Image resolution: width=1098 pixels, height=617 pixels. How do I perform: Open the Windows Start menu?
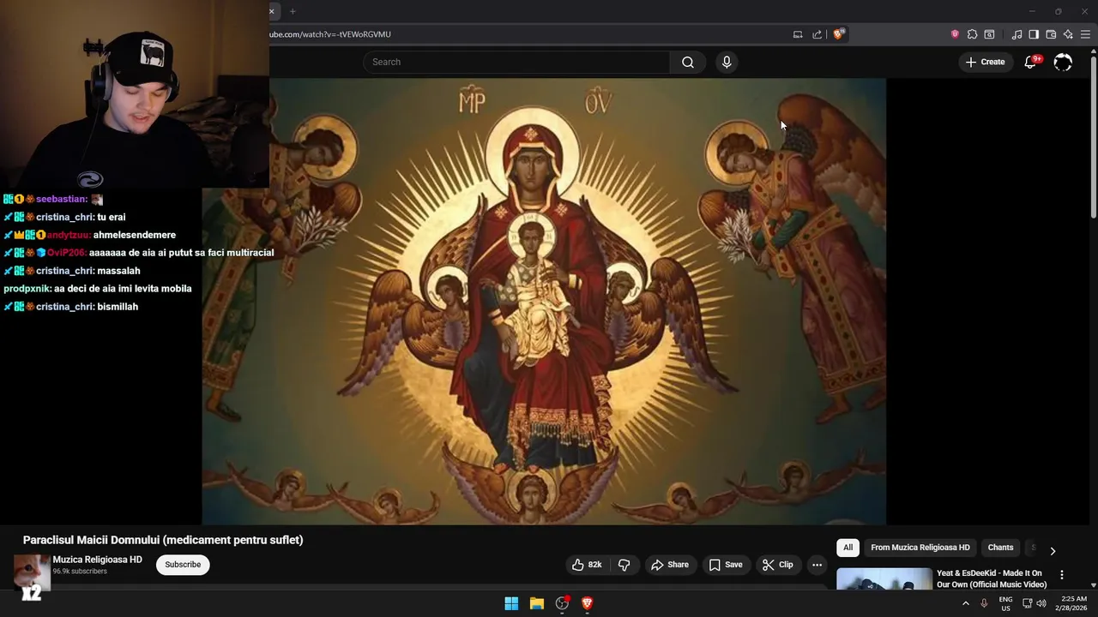tap(511, 603)
